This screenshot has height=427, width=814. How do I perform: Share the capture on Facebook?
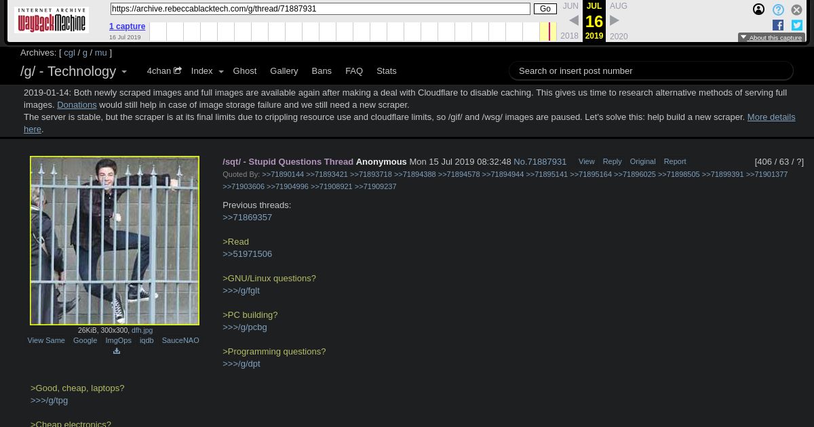click(x=778, y=25)
